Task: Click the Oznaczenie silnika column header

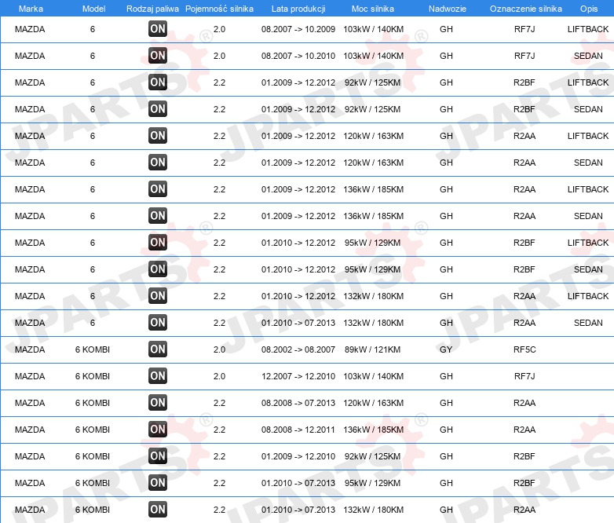Action: (525, 9)
